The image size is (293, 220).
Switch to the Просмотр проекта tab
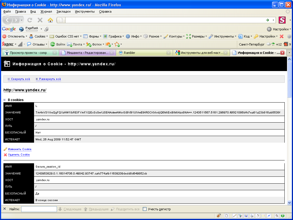click(30, 53)
